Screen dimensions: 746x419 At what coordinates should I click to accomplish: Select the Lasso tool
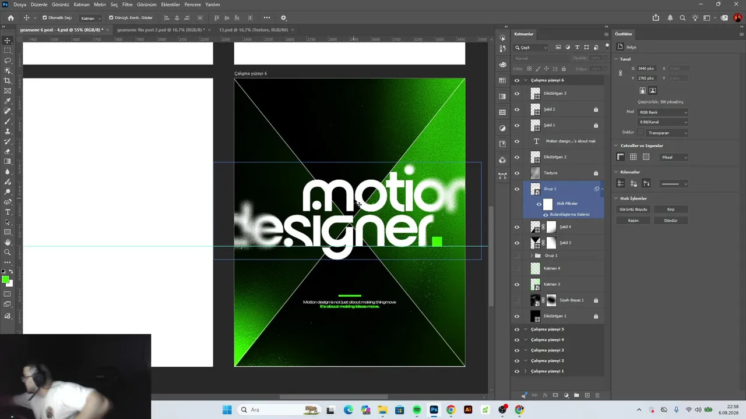pos(8,61)
